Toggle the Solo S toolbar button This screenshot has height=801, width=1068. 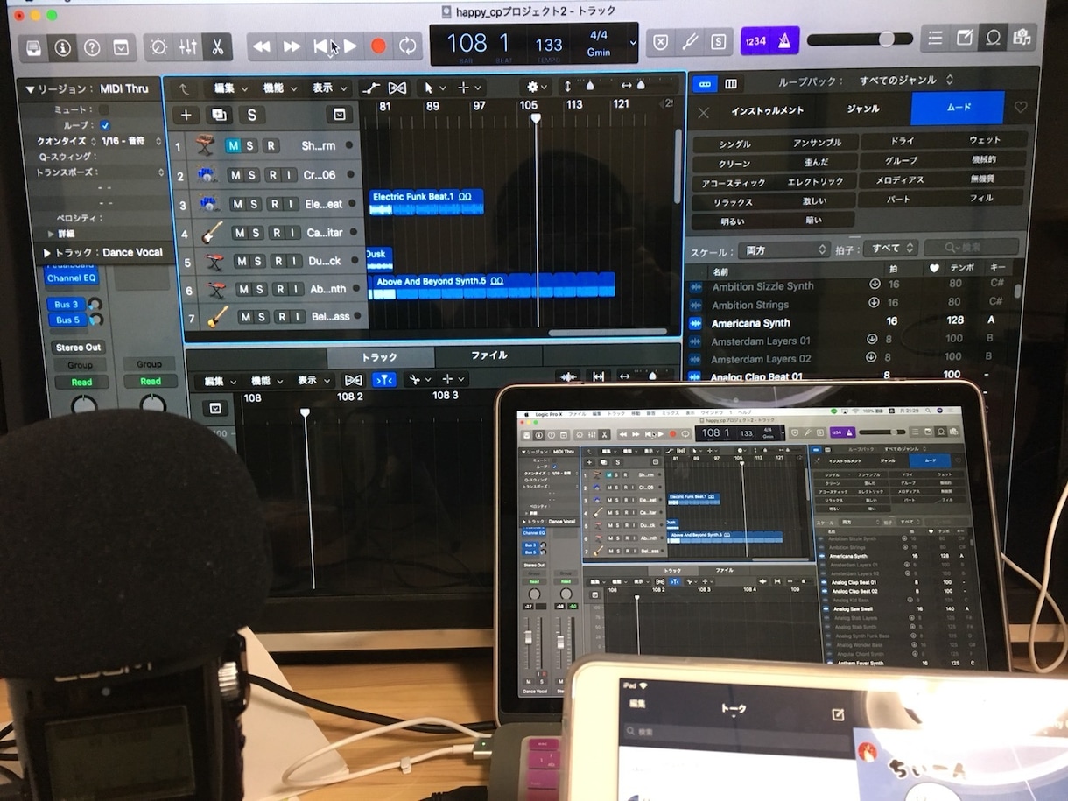coord(719,42)
